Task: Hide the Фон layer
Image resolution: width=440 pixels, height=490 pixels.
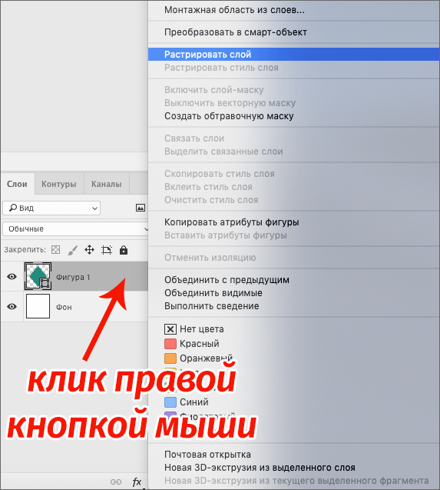Action: tap(12, 306)
